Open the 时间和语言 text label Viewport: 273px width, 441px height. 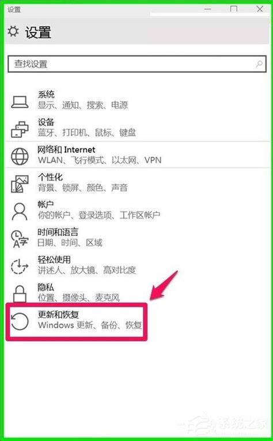point(58,232)
